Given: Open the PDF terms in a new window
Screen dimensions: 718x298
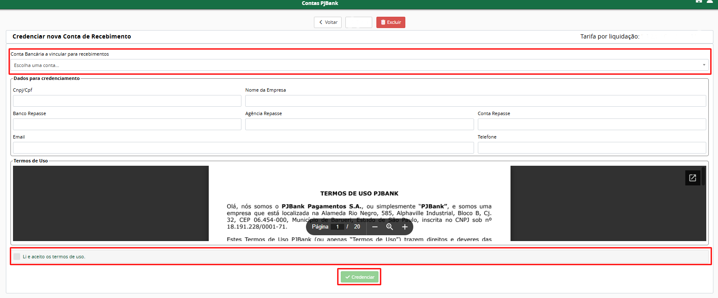Looking at the screenshot, I should (x=692, y=178).
